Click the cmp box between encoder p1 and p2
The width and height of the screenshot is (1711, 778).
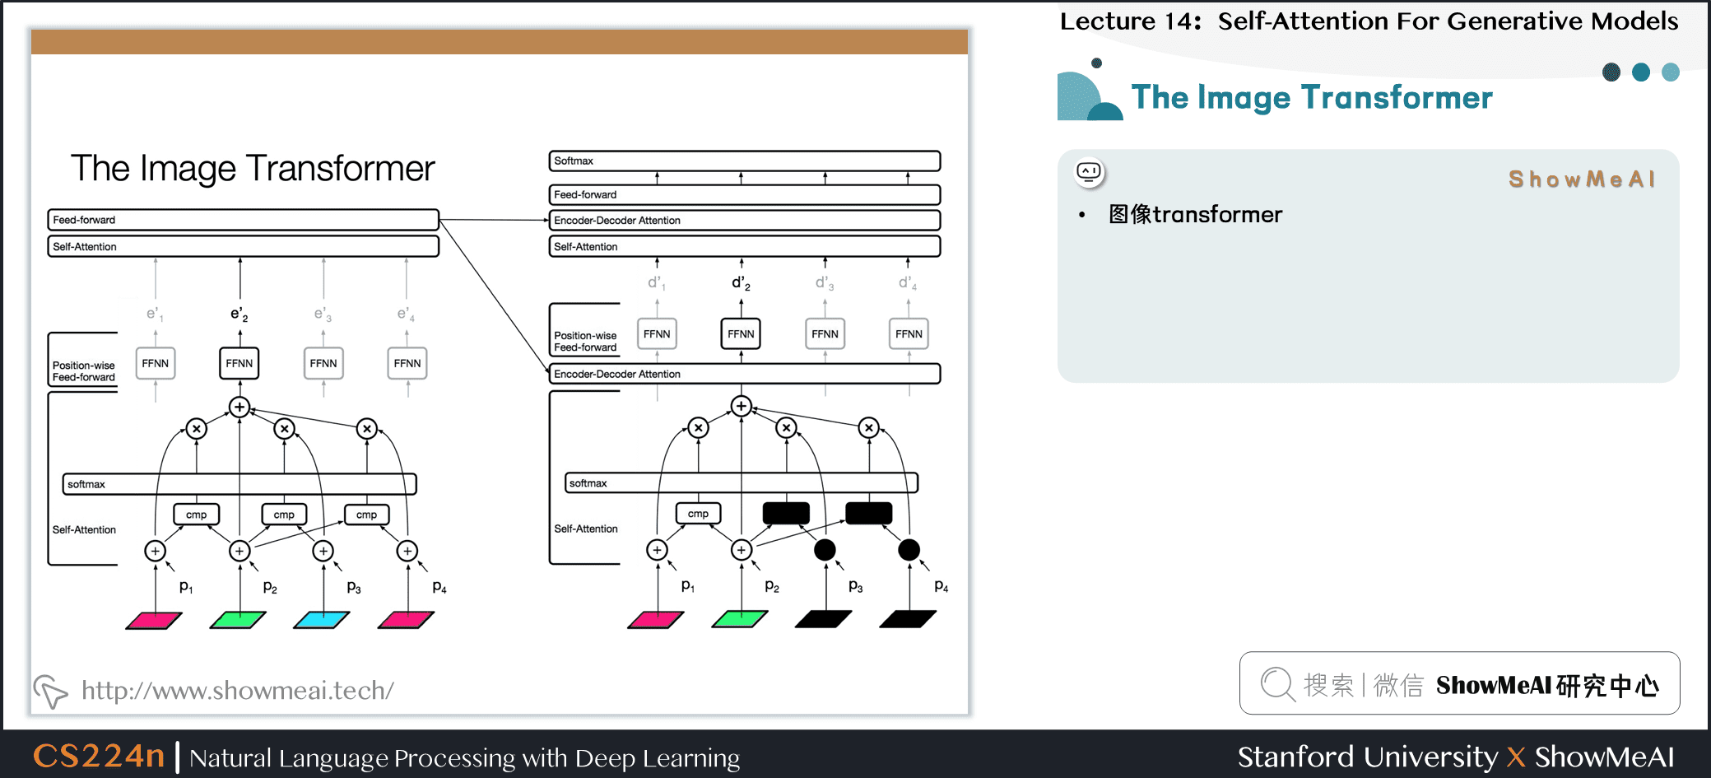pyautogui.click(x=197, y=515)
